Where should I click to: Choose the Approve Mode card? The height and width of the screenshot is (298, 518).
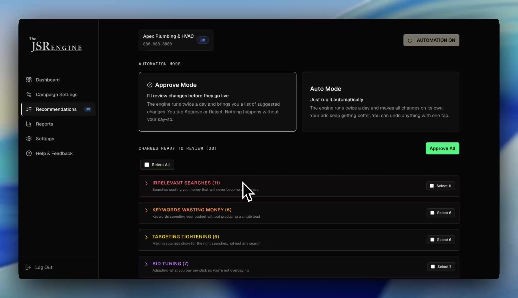217,102
